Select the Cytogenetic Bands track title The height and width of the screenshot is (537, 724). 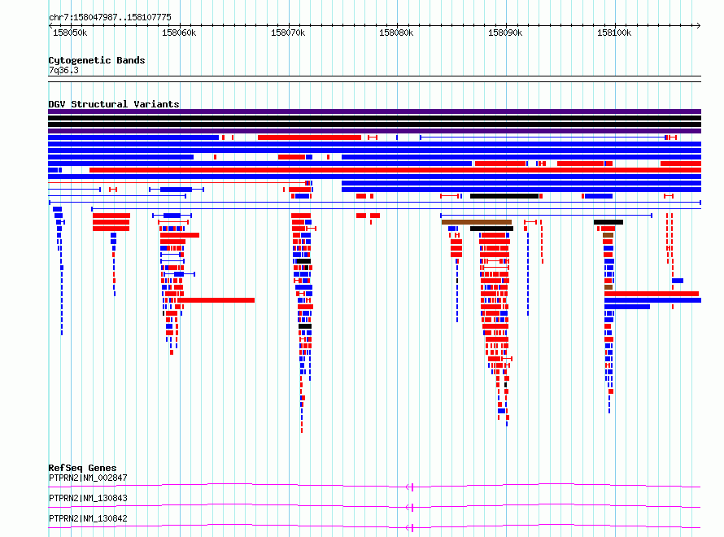click(97, 60)
